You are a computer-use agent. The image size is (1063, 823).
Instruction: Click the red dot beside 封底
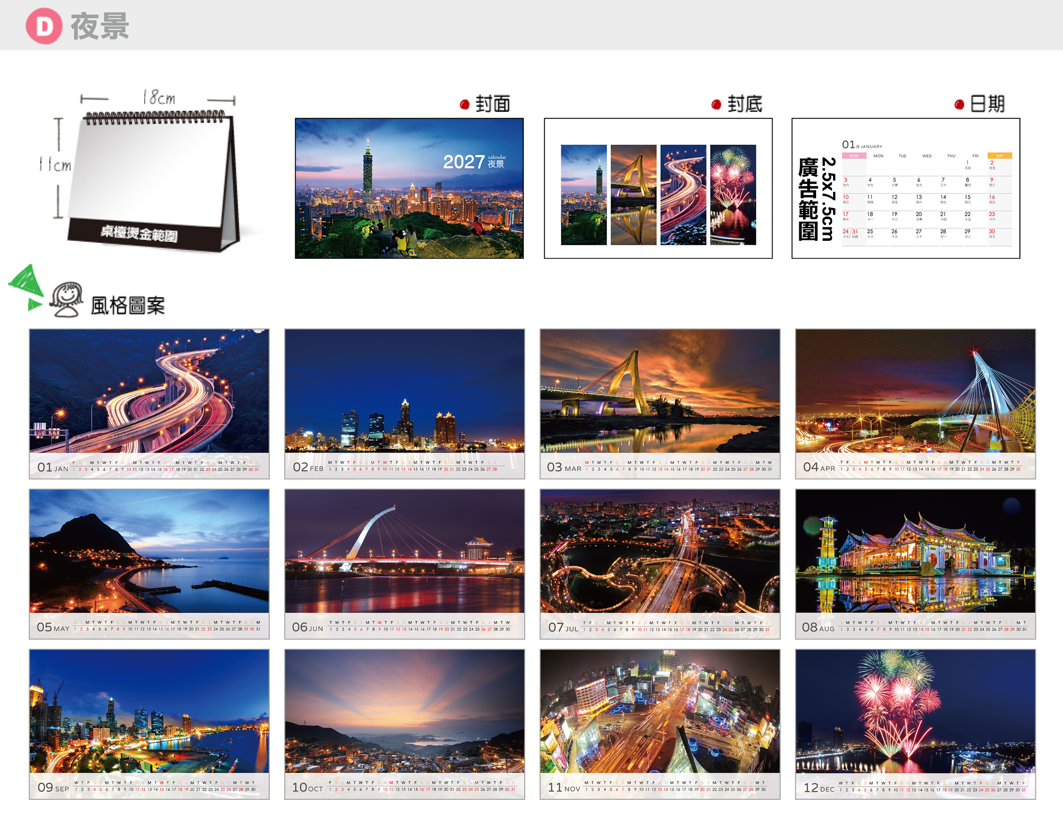[716, 104]
